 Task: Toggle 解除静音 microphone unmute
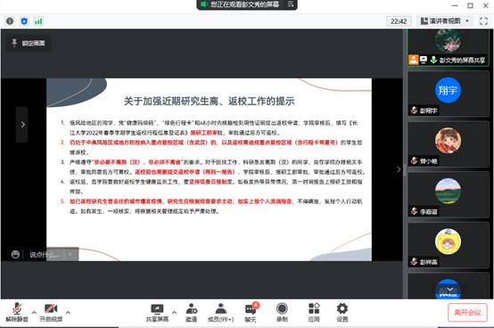(x=17, y=312)
